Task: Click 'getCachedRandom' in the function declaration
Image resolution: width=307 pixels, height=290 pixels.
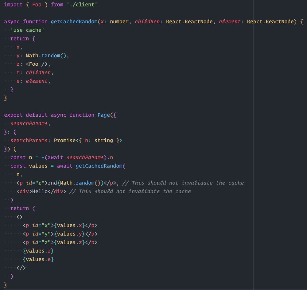Action: [x=74, y=21]
